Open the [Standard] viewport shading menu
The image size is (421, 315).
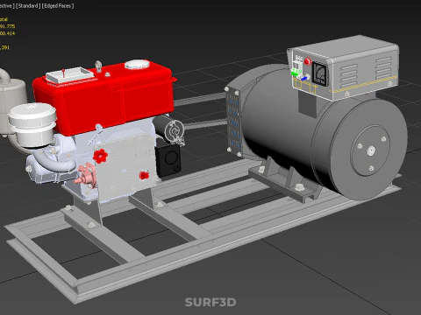coord(28,6)
